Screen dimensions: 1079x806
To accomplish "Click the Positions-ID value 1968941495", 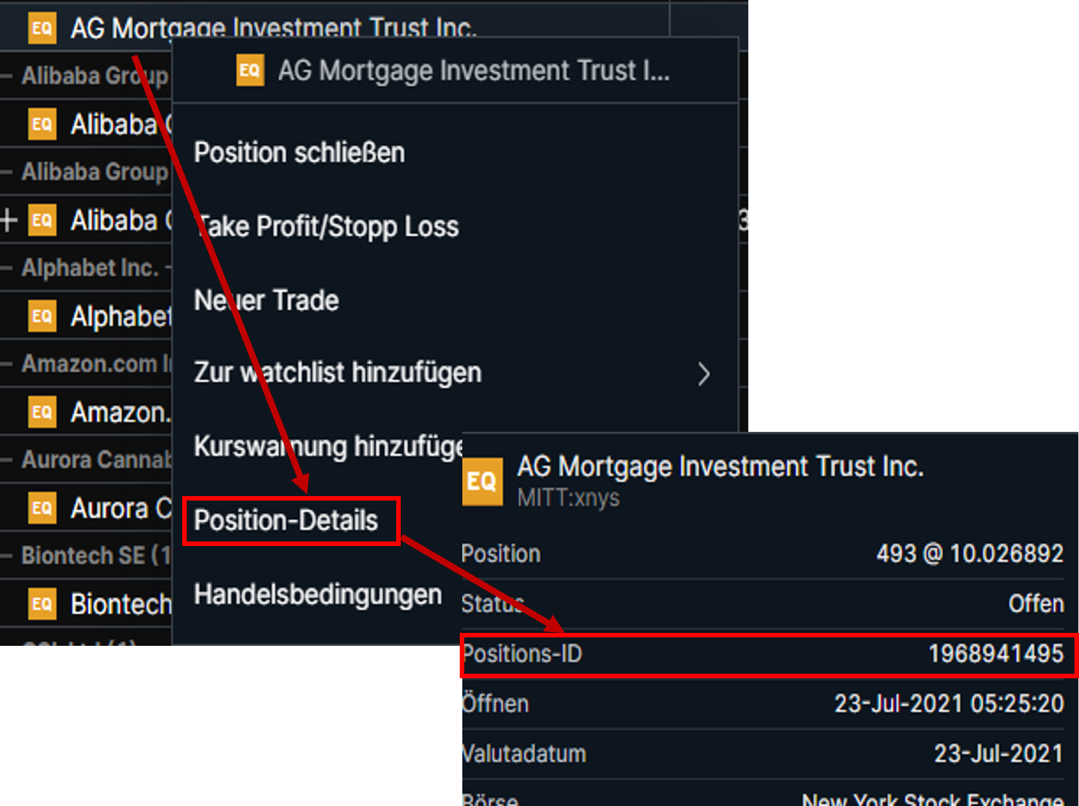I will click(995, 654).
